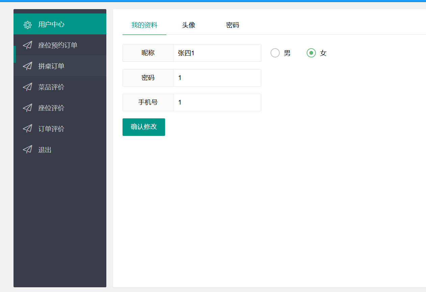Open the 头像 tab

point(189,25)
